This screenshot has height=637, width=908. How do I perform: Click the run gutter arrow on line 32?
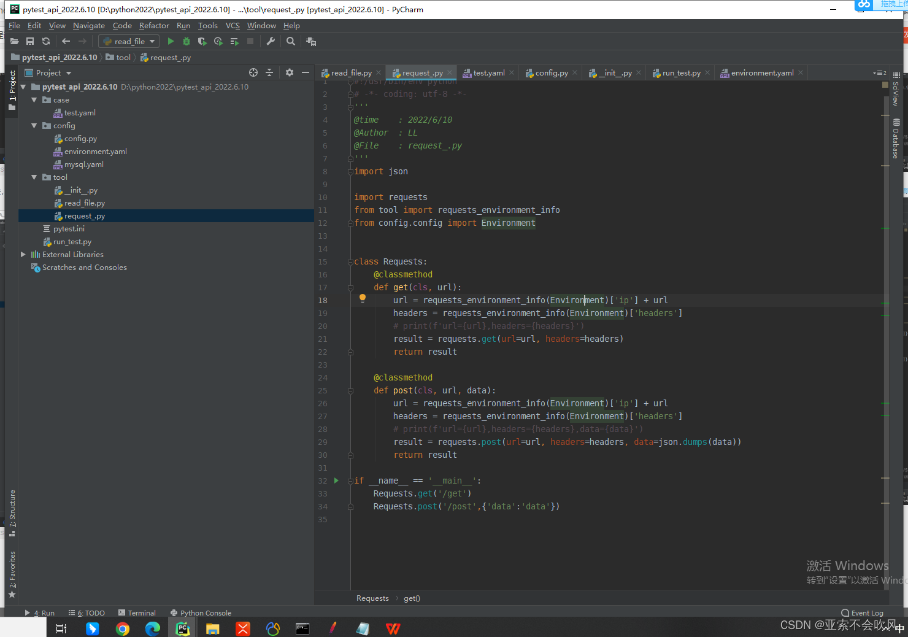(x=336, y=481)
